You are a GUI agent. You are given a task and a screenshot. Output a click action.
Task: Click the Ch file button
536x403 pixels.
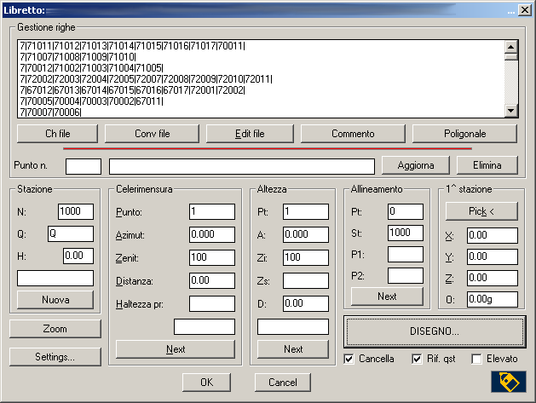57,134
